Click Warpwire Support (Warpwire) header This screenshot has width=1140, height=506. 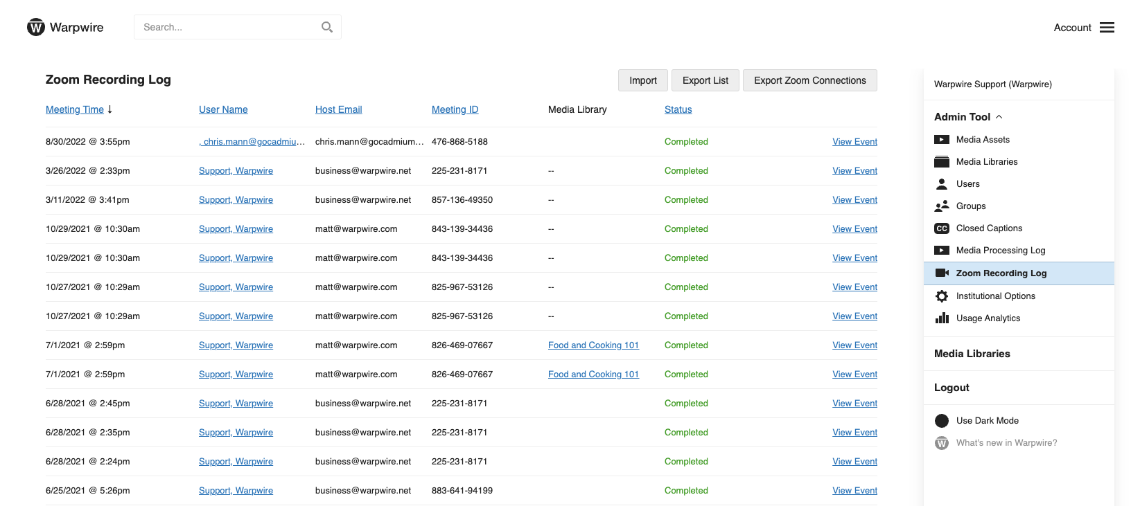[992, 84]
